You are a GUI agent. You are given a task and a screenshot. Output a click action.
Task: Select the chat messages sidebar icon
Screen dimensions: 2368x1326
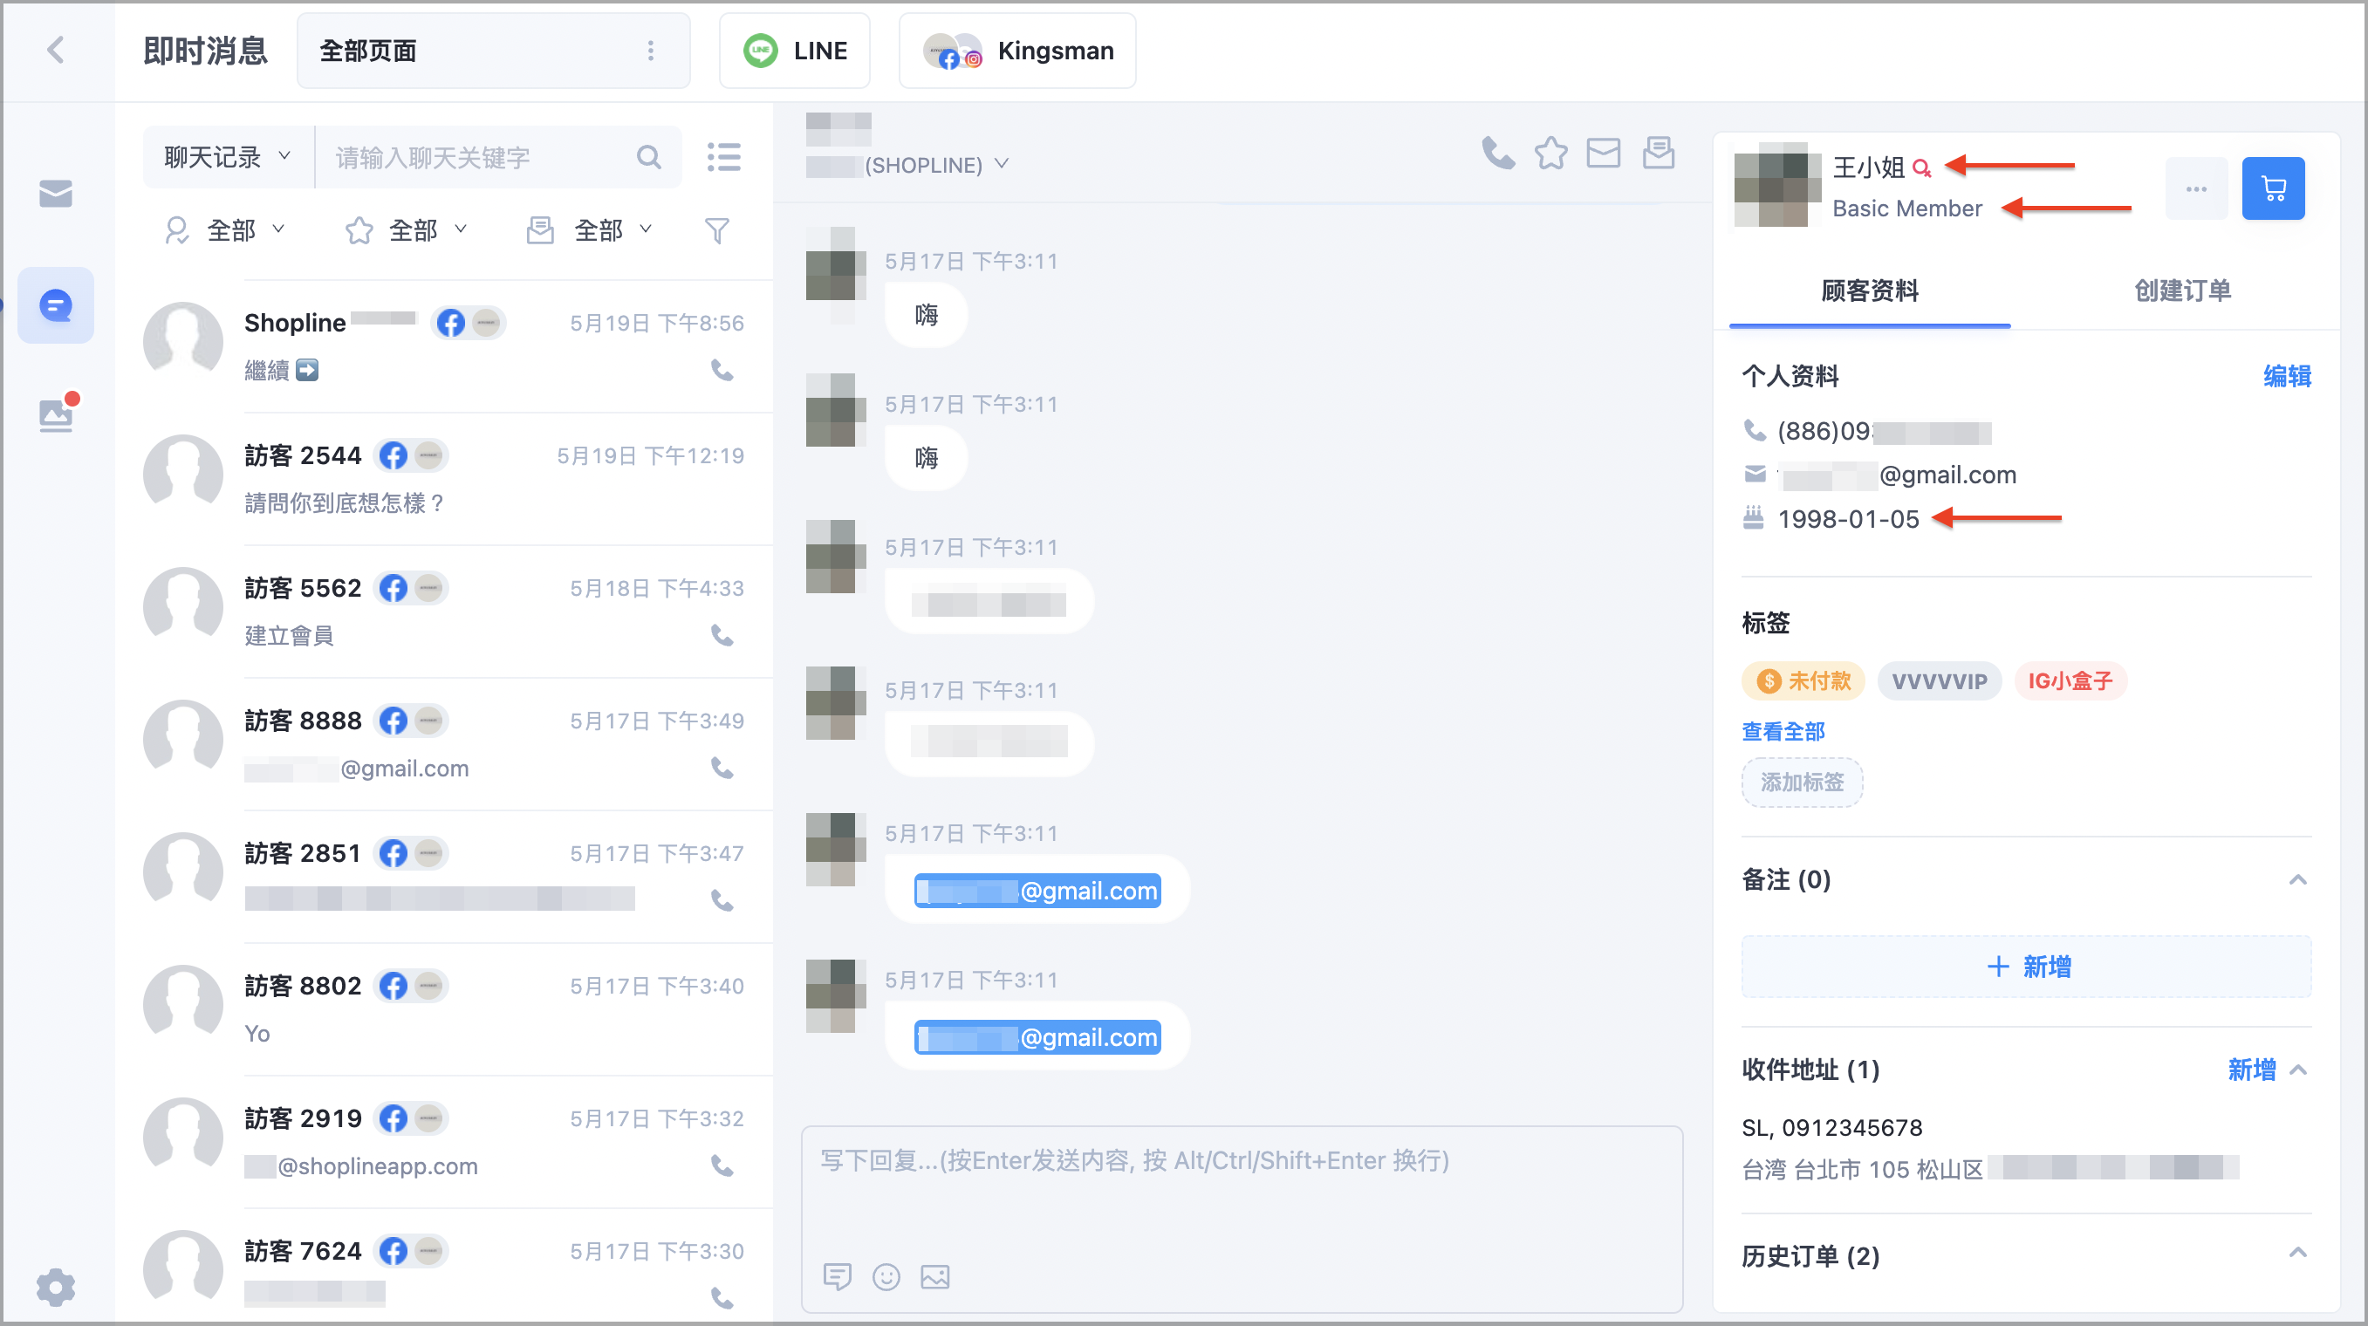pos(56,305)
